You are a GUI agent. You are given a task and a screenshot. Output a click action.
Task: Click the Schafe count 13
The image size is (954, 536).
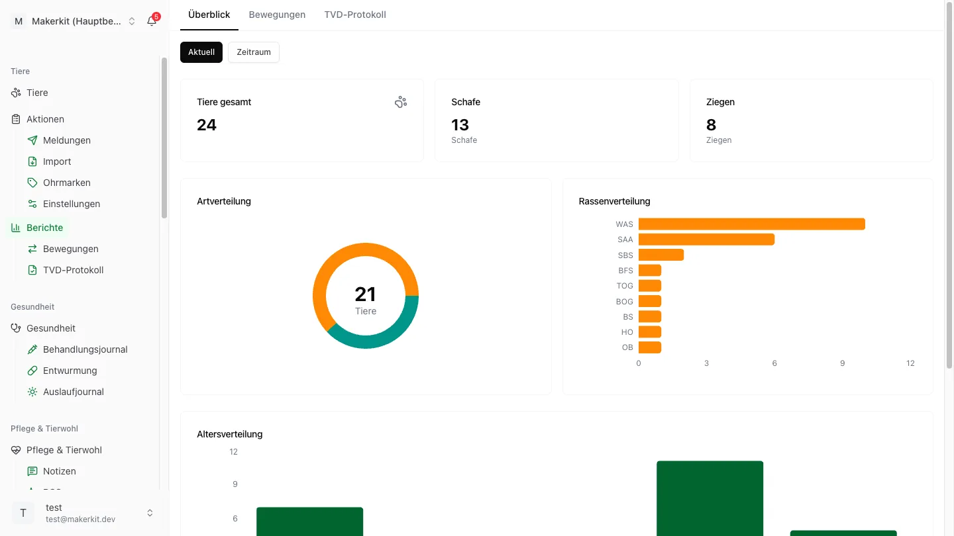460,125
